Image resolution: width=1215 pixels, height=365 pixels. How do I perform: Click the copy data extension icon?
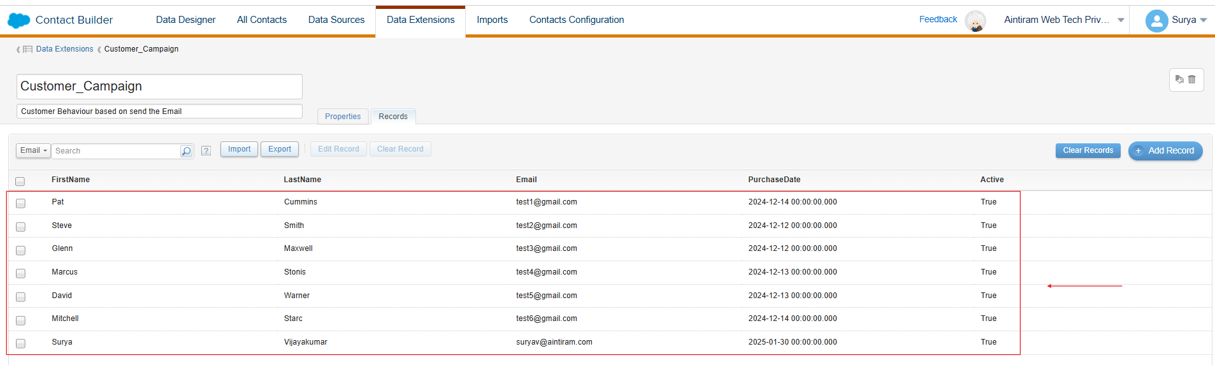pos(1179,80)
